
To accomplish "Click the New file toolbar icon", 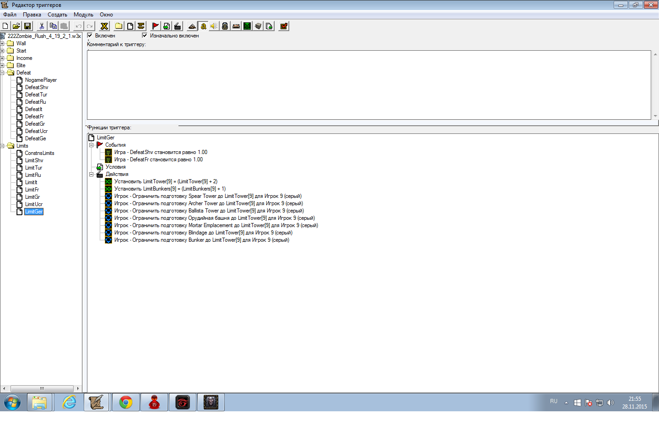I will click(x=5, y=26).
